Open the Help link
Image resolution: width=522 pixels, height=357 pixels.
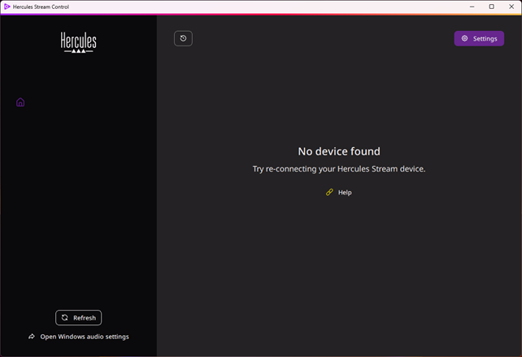coord(339,193)
